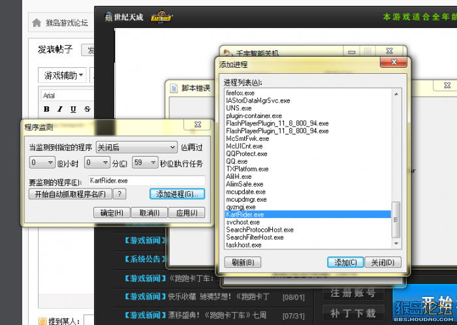Select AliIM.exe in the process list

tap(308, 176)
